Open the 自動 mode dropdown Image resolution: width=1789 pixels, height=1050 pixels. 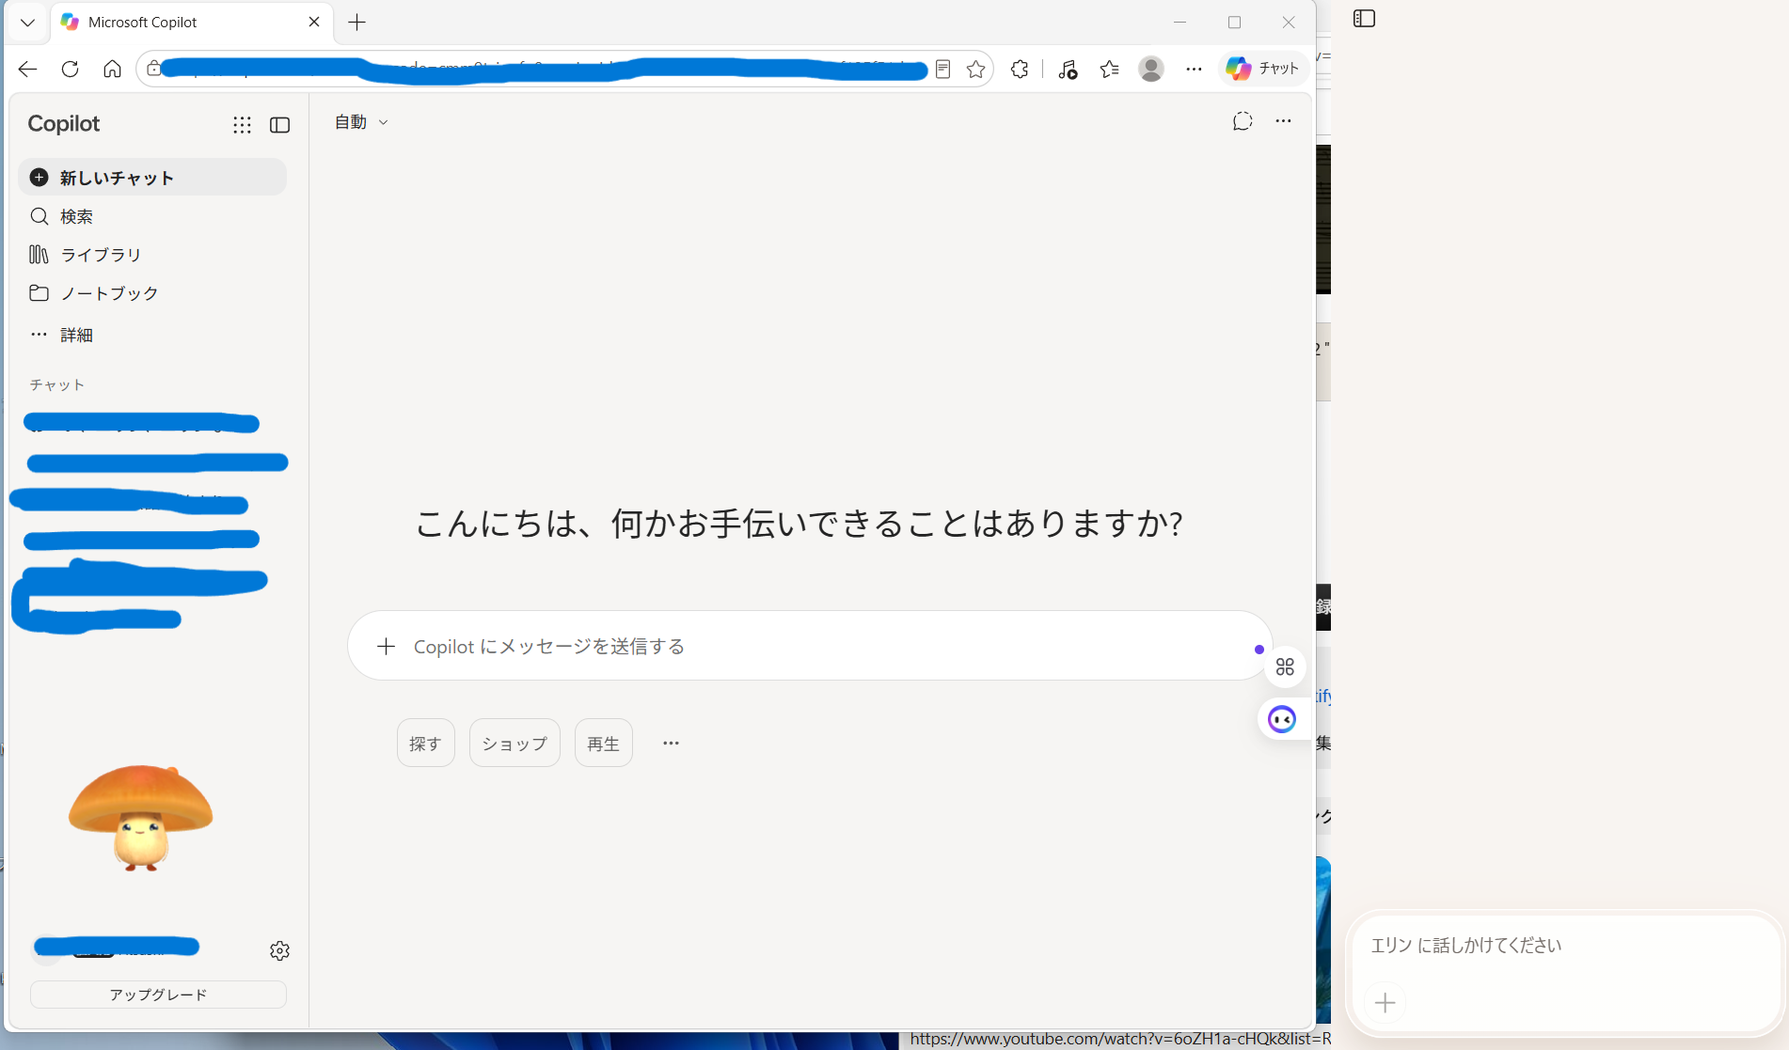361,122
